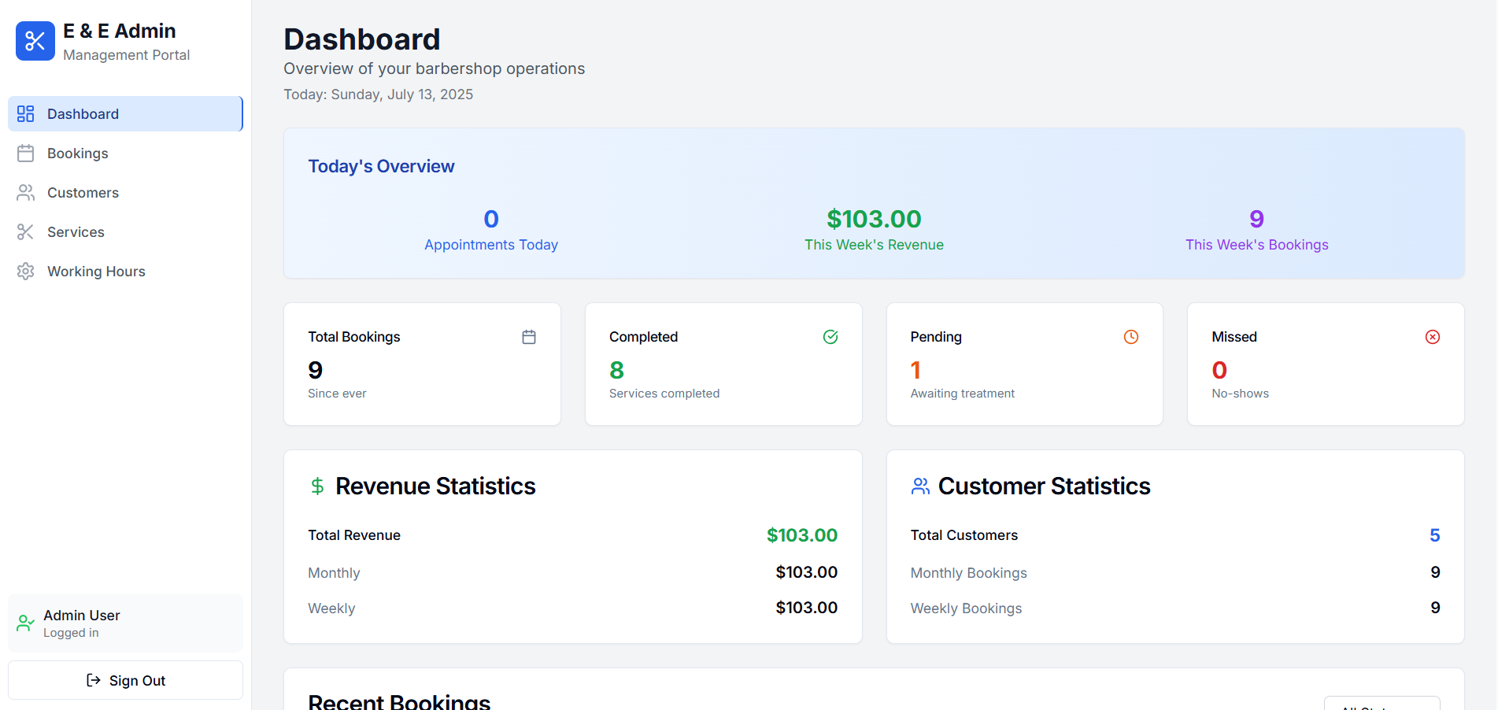Open the Bookings page from the sidebar
This screenshot has width=1498, height=710.
click(x=76, y=153)
